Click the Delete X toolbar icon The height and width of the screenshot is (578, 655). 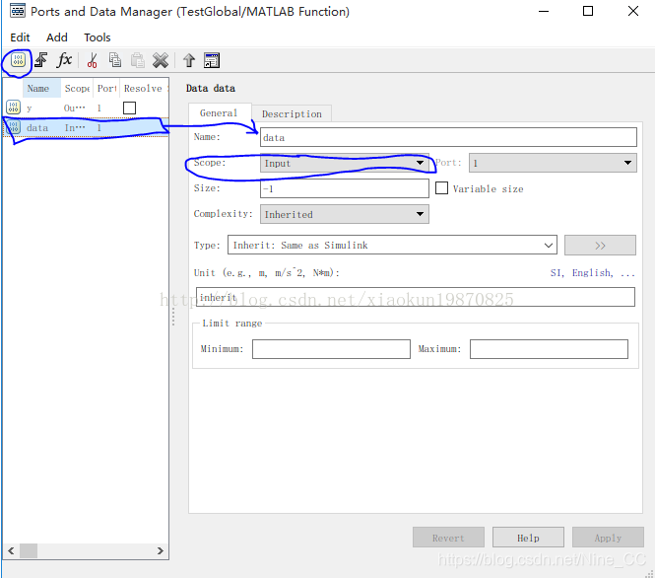tap(161, 60)
